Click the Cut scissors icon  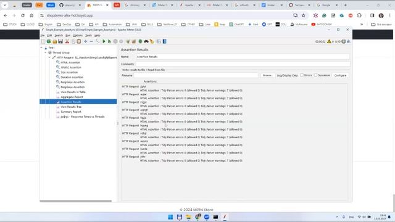point(67,41)
